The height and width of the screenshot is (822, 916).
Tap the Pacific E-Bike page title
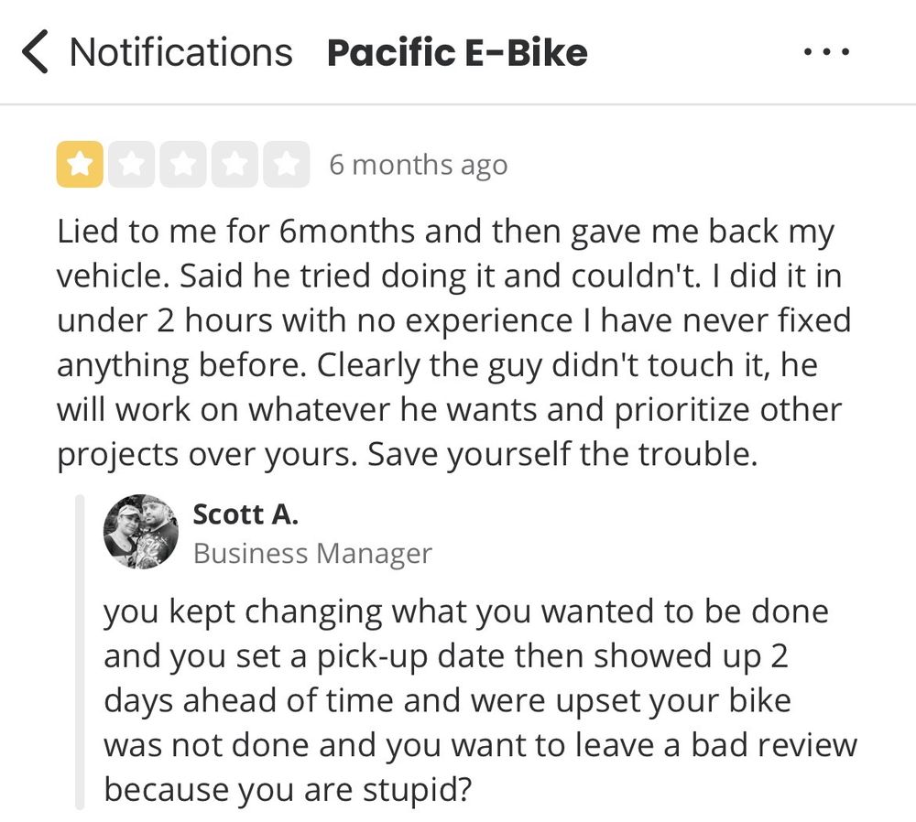(457, 52)
